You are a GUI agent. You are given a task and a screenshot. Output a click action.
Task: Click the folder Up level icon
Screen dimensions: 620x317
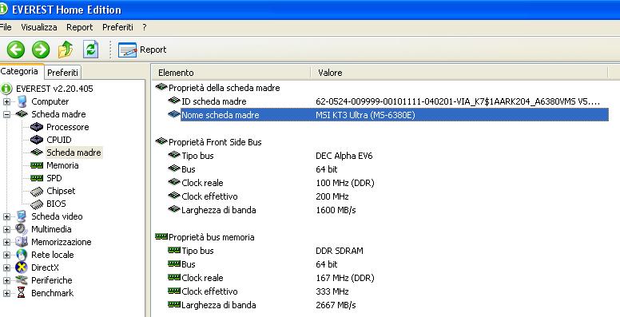pos(66,50)
